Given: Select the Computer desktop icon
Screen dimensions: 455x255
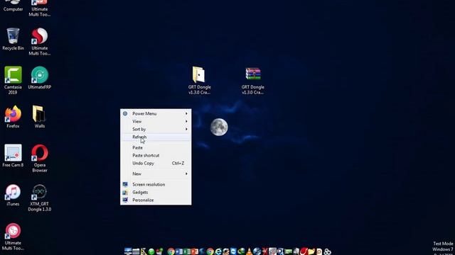Looking at the screenshot, I should click(x=13, y=5).
